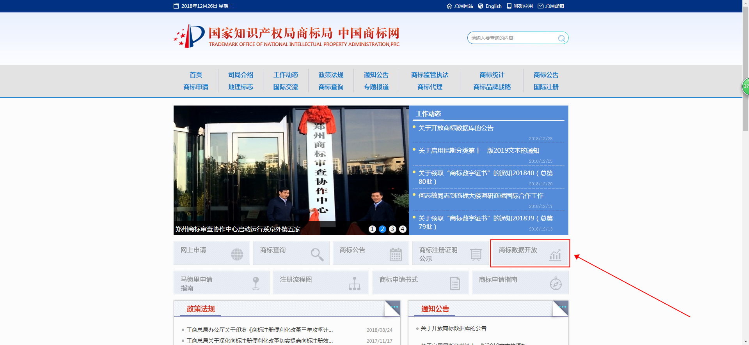The height and width of the screenshot is (345, 749).
Task: Show carousel slide 2
Action: 382,229
